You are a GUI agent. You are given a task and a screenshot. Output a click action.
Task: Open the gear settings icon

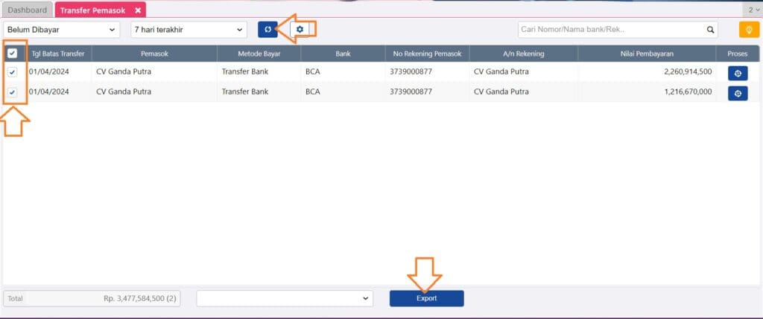click(300, 30)
